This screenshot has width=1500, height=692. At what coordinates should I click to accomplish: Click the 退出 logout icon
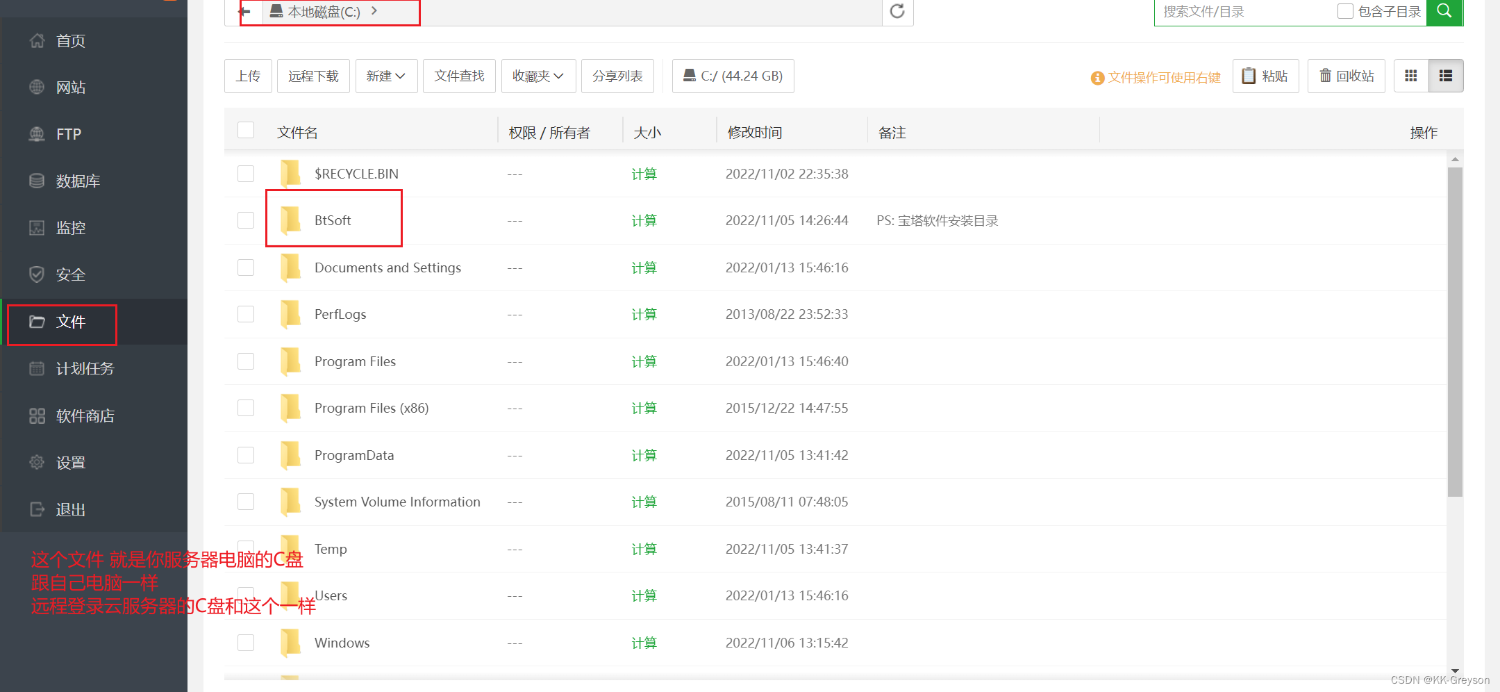(37, 509)
